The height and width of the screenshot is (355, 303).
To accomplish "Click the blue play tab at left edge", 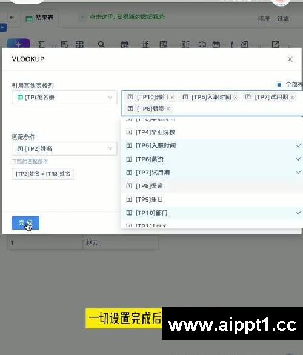I will [x=3, y=28].
